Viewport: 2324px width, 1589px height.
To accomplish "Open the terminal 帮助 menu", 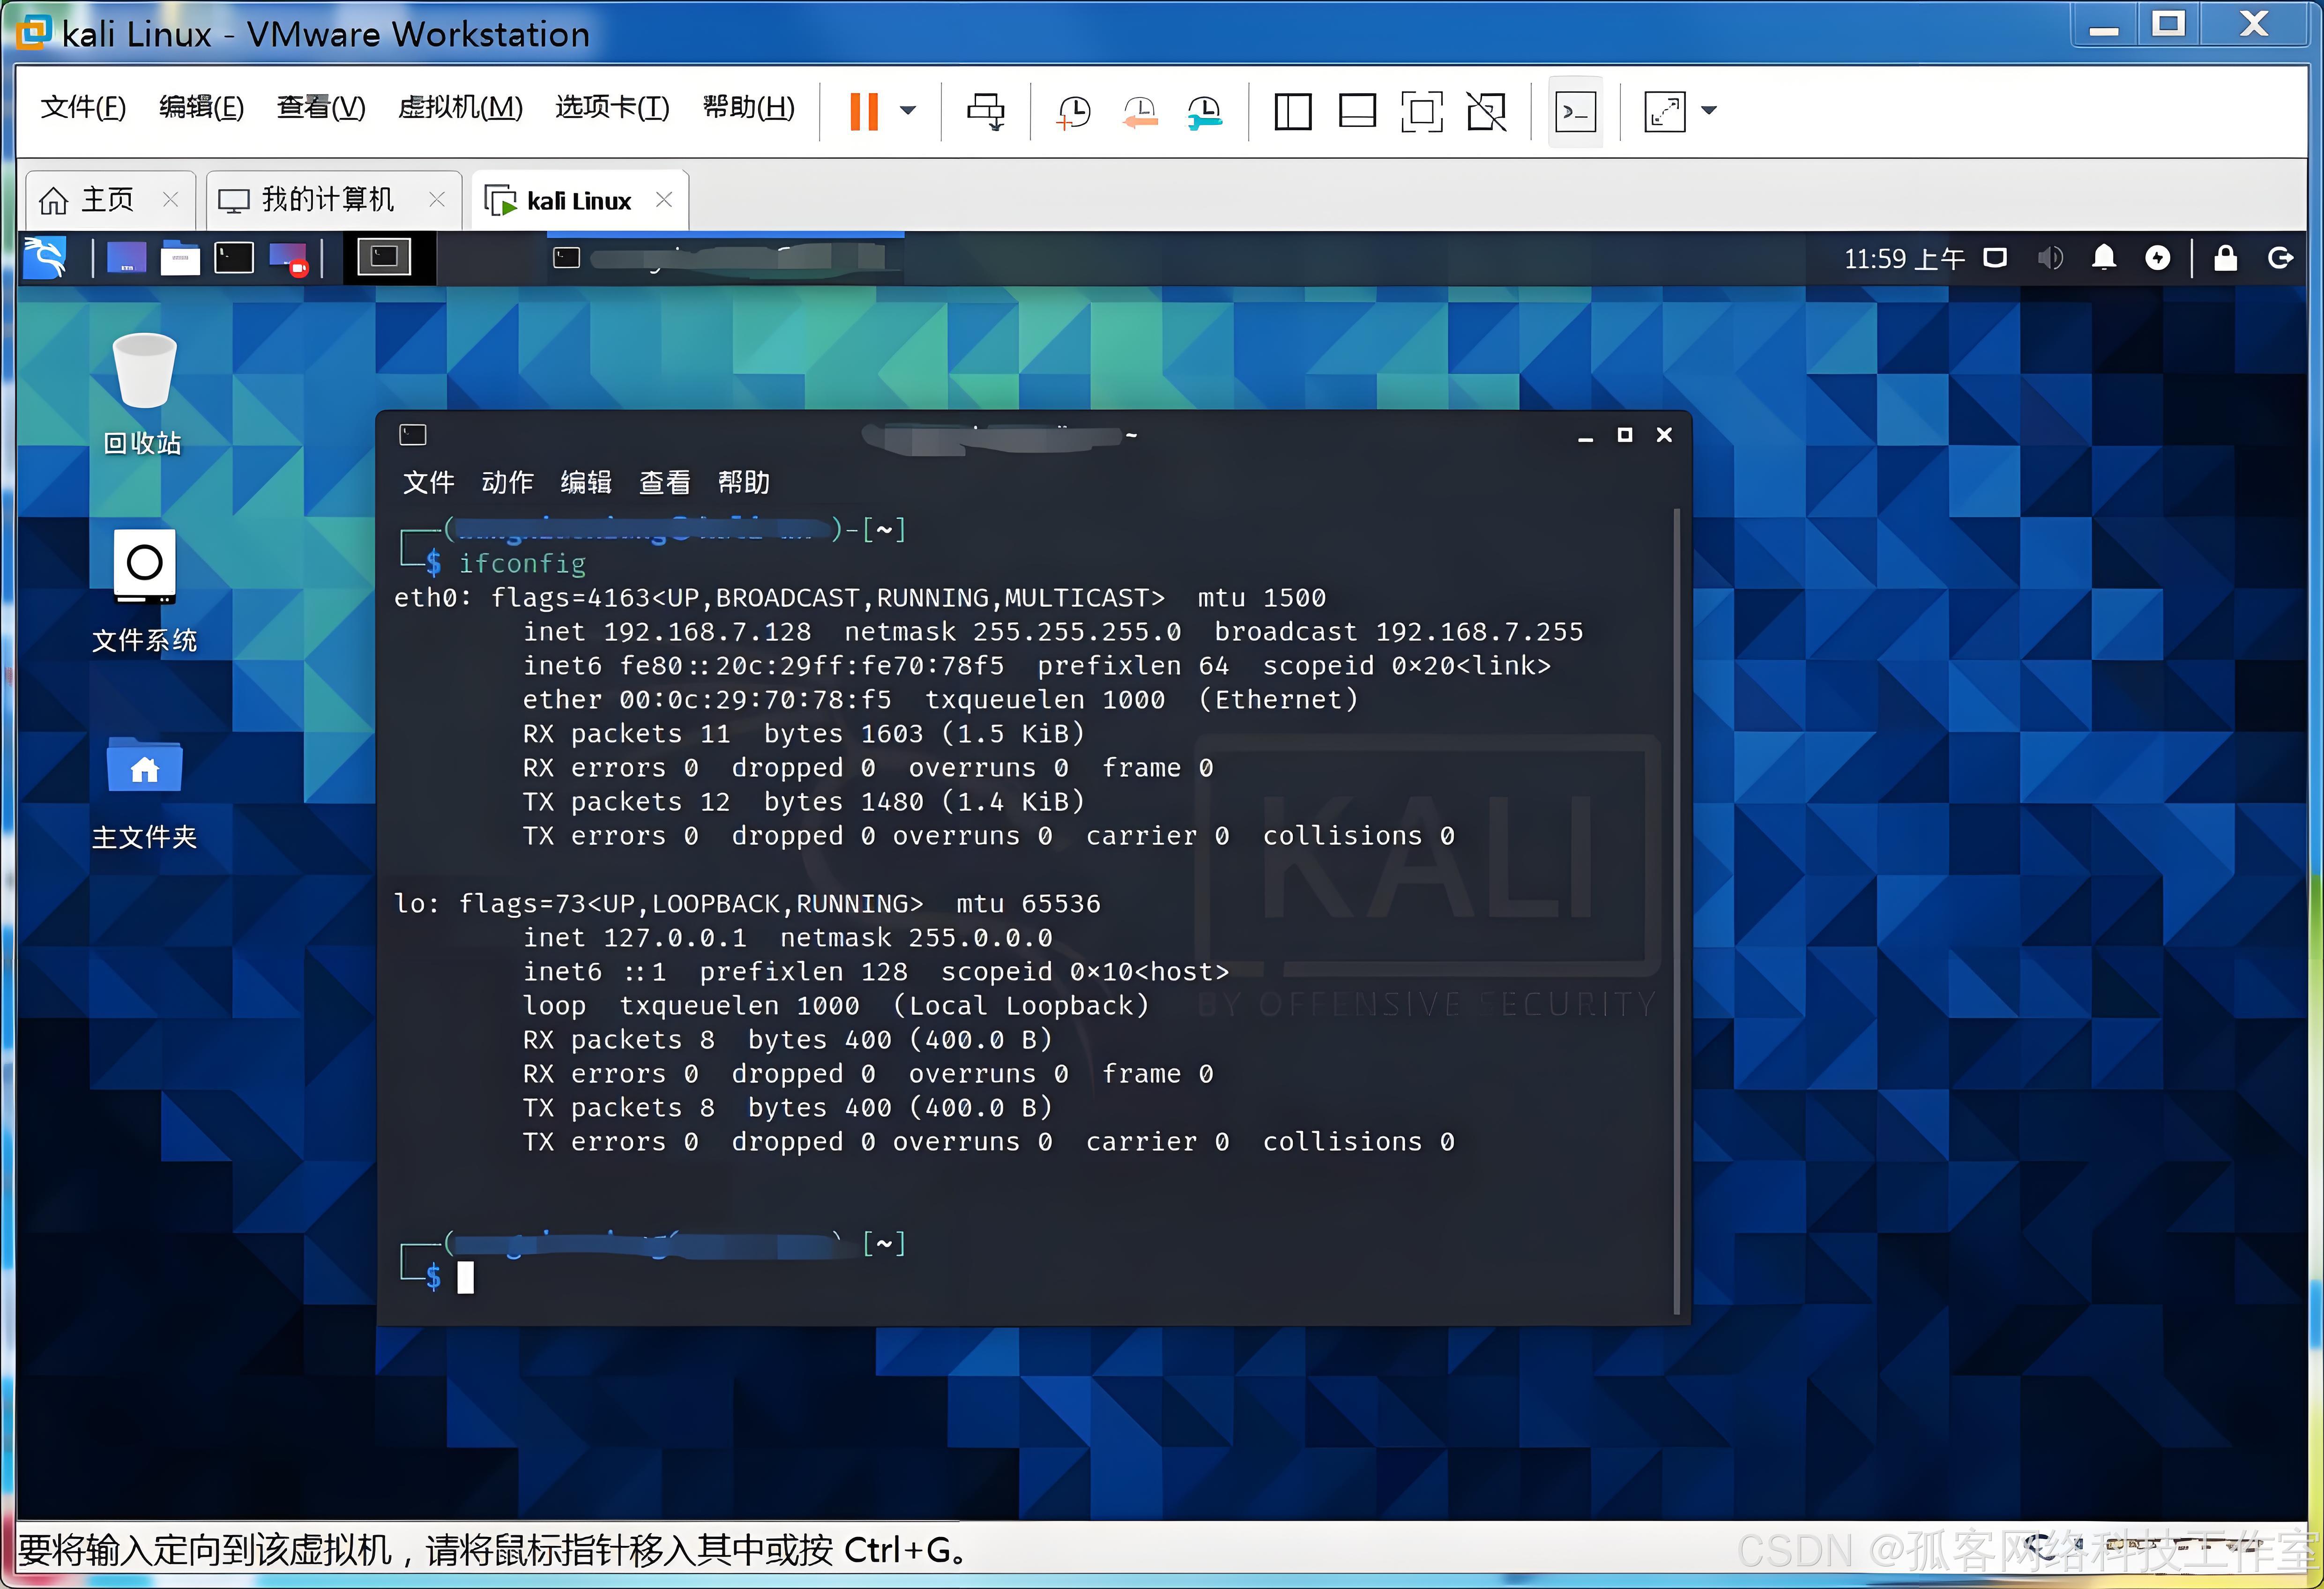I will click(743, 482).
